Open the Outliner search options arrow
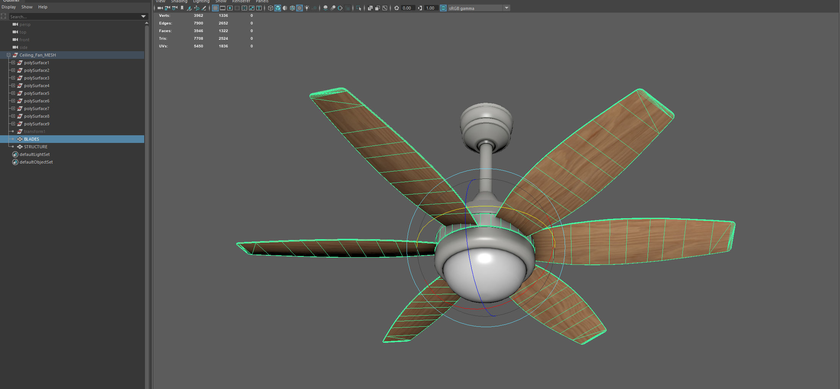 143,16
